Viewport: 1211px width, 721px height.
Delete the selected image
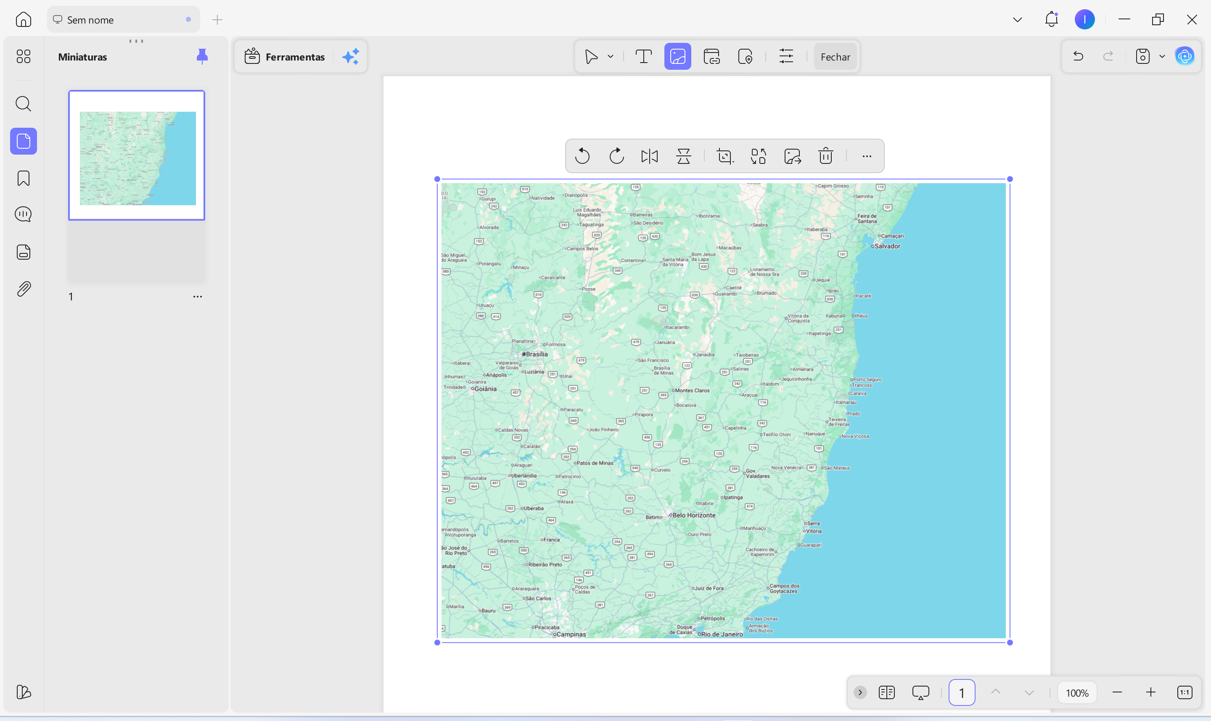825,156
